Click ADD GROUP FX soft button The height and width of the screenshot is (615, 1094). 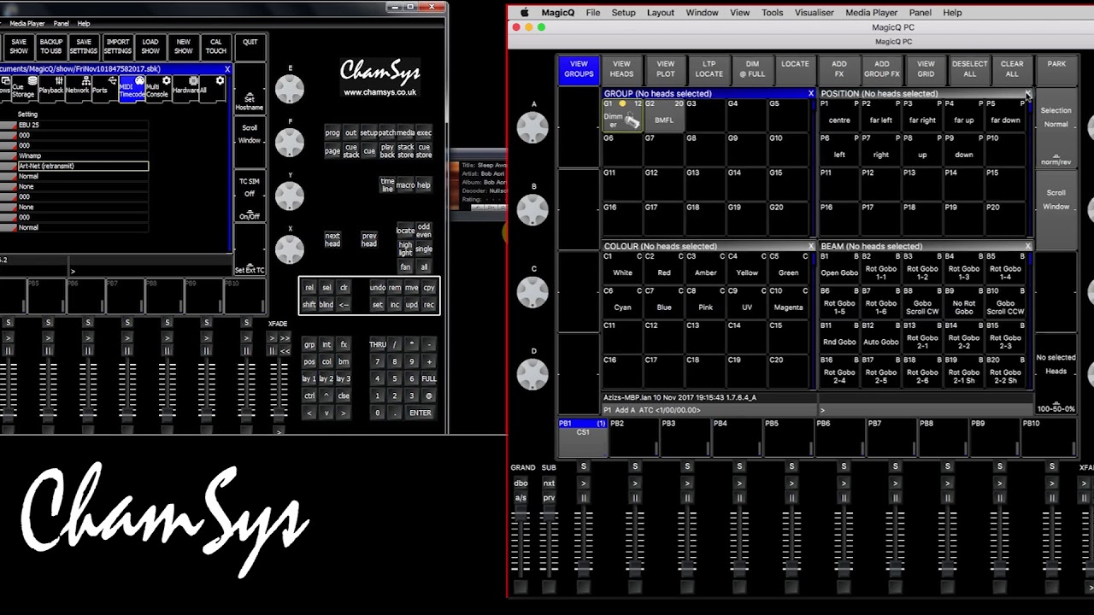click(882, 69)
